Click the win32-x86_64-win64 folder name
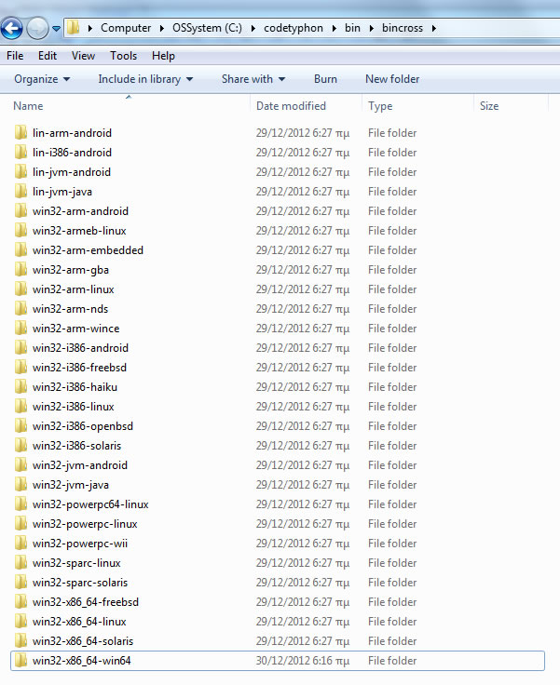 click(81, 661)
